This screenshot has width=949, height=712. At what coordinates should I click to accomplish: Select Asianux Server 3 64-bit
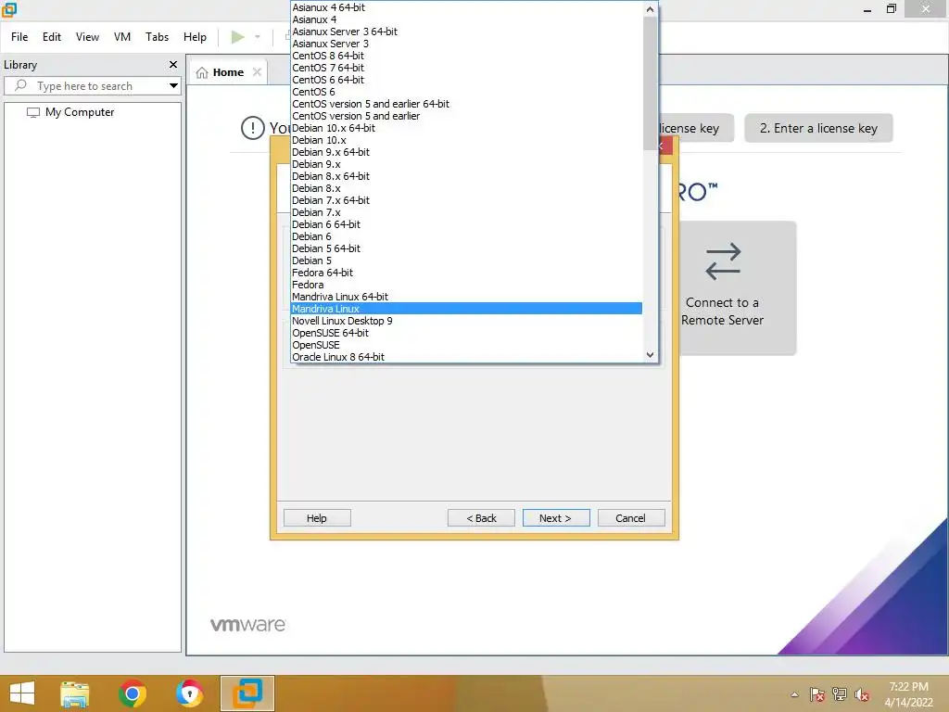pyautogui.click(x=466, y=32)
